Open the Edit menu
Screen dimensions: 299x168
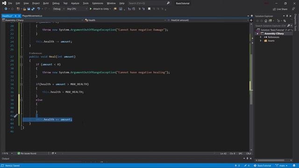point(18,3)
